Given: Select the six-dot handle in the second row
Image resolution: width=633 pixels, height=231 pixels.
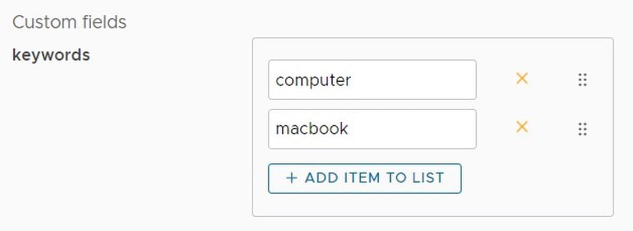Looking at the screenshot, I should (x=582, y=129).
